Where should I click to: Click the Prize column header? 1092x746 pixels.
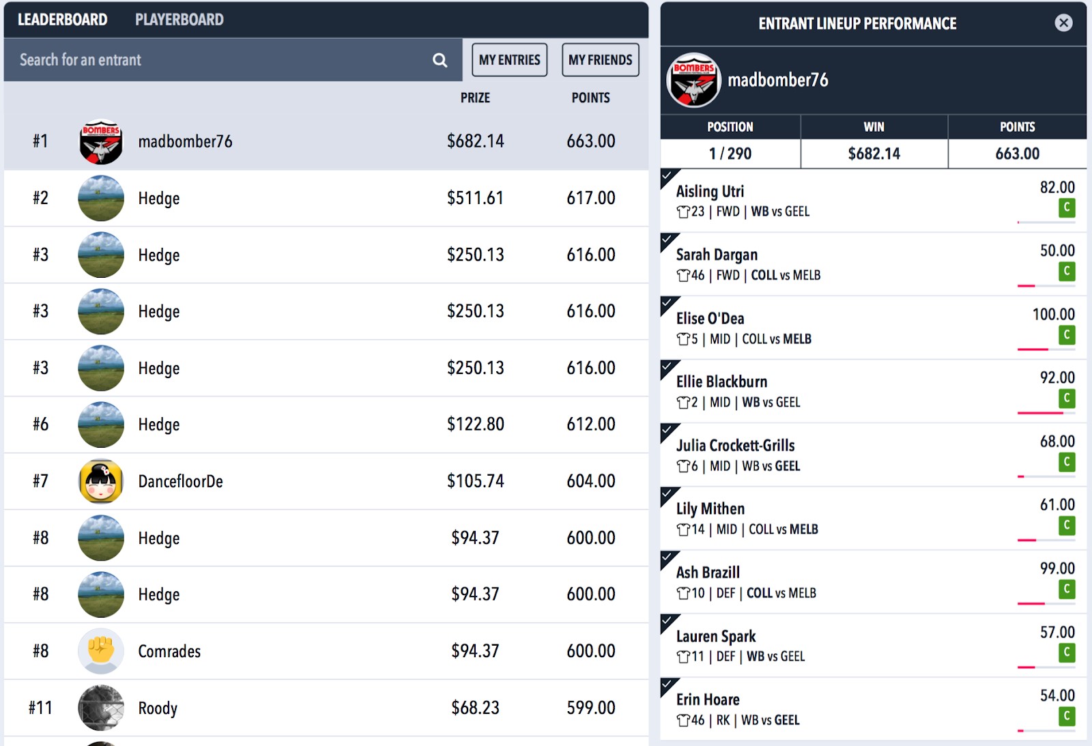pyautogui.click(x=475, y=98)
